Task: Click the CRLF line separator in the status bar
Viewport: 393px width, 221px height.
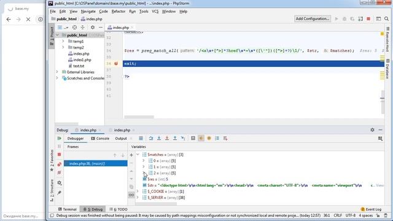Action: pyautogui.click(x=338, y=215)
